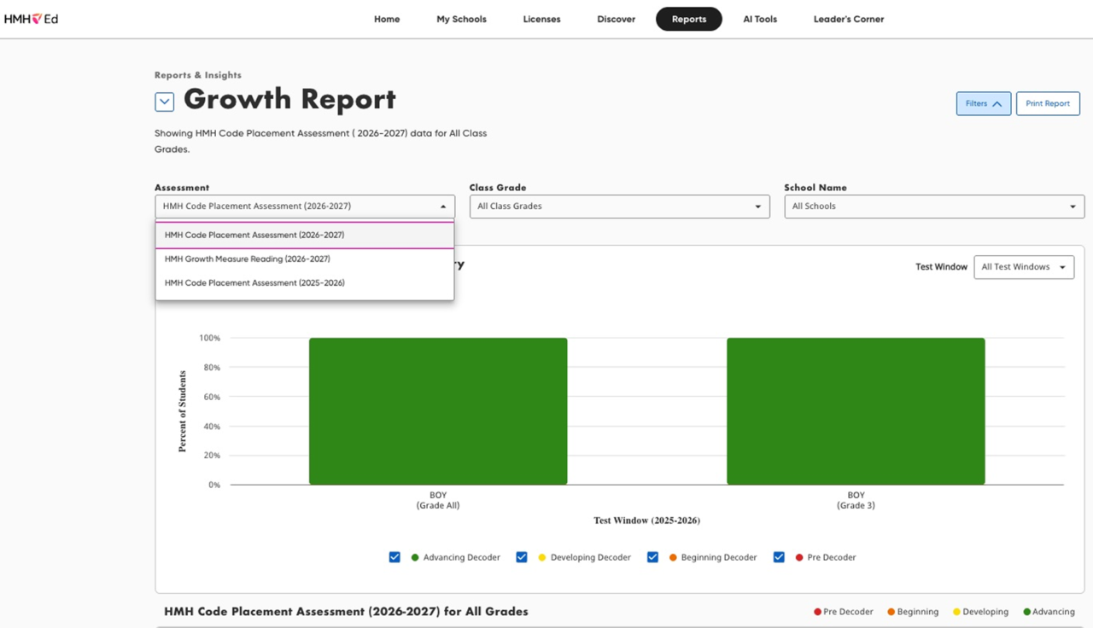
Task: Click the Reports & Insights breadcrumb text
Action: point(198,75)
